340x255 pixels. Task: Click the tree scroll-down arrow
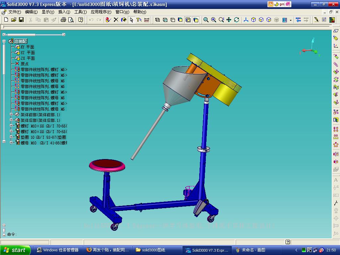[x=4, y=141]
